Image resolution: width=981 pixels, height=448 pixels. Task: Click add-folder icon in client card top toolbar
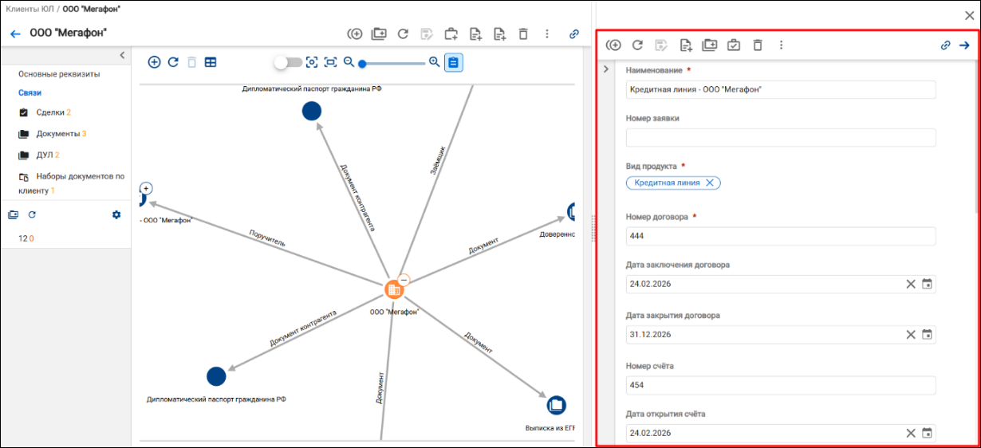click(380, 33)
